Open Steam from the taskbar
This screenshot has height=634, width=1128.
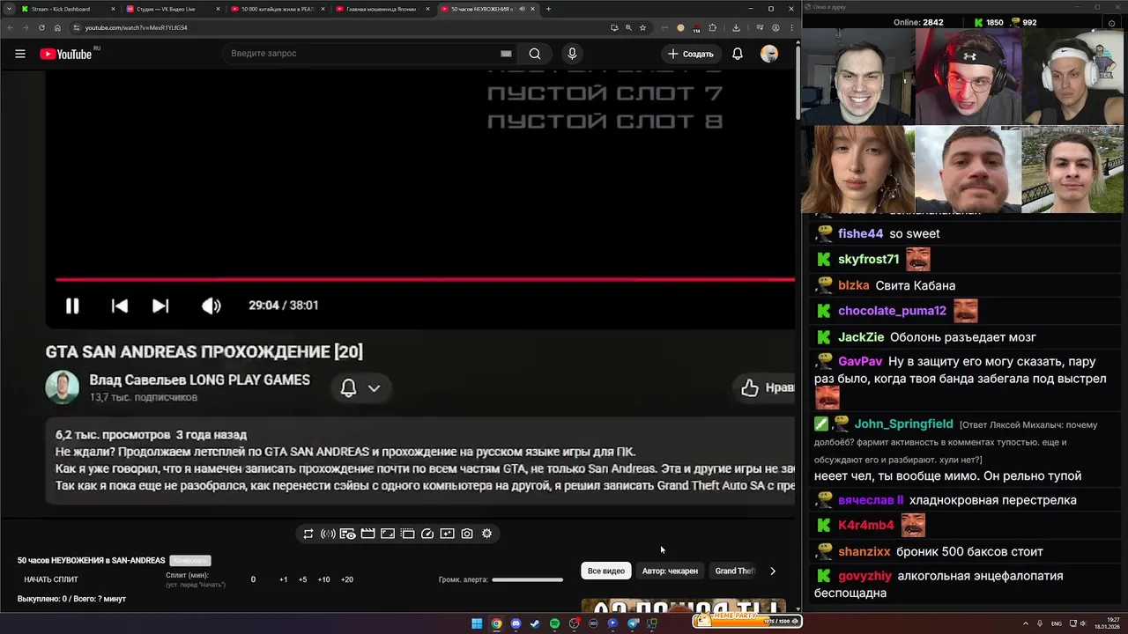[535, 623]
